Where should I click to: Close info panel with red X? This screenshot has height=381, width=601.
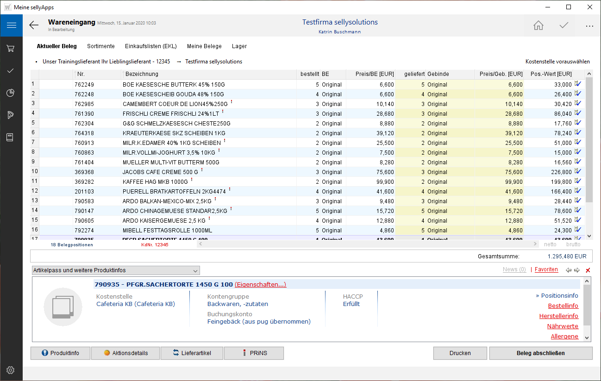point(588,270)
